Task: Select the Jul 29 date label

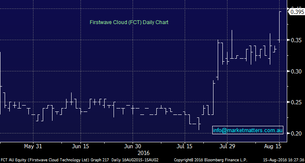Action: click(x=227, y=146)
